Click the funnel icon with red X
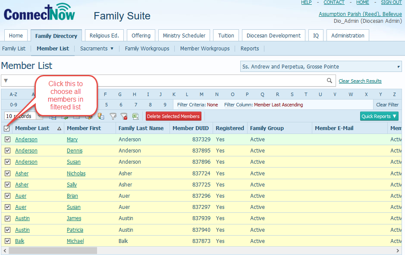405x255 pixels. pos(124,116)
